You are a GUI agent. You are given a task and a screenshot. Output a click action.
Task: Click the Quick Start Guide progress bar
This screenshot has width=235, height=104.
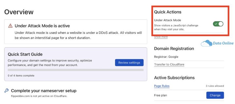pos(76,70)
